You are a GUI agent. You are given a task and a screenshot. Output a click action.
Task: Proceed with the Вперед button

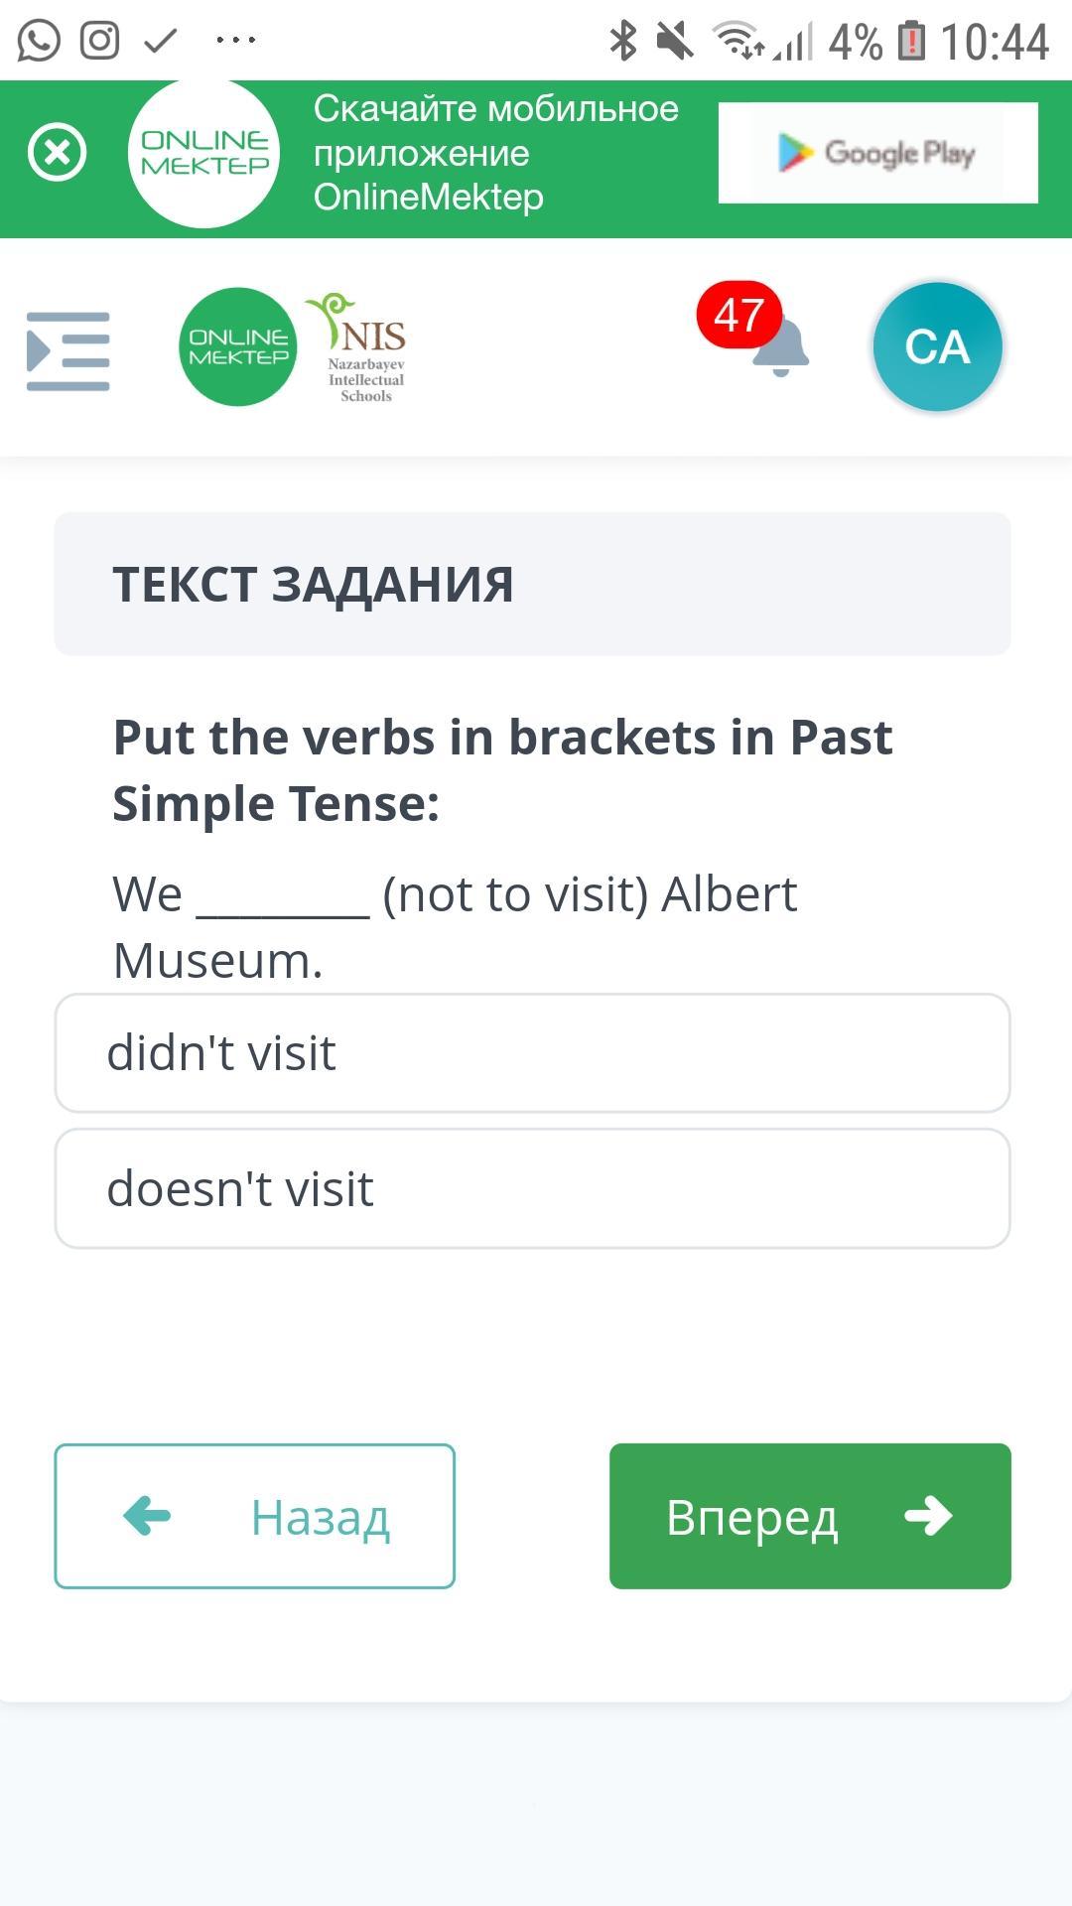pos(810,1516)
